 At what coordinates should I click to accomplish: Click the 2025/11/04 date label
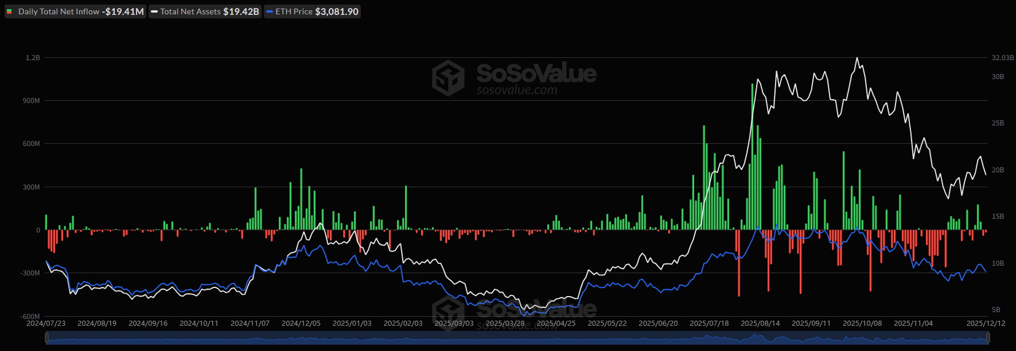coord(914,324)
